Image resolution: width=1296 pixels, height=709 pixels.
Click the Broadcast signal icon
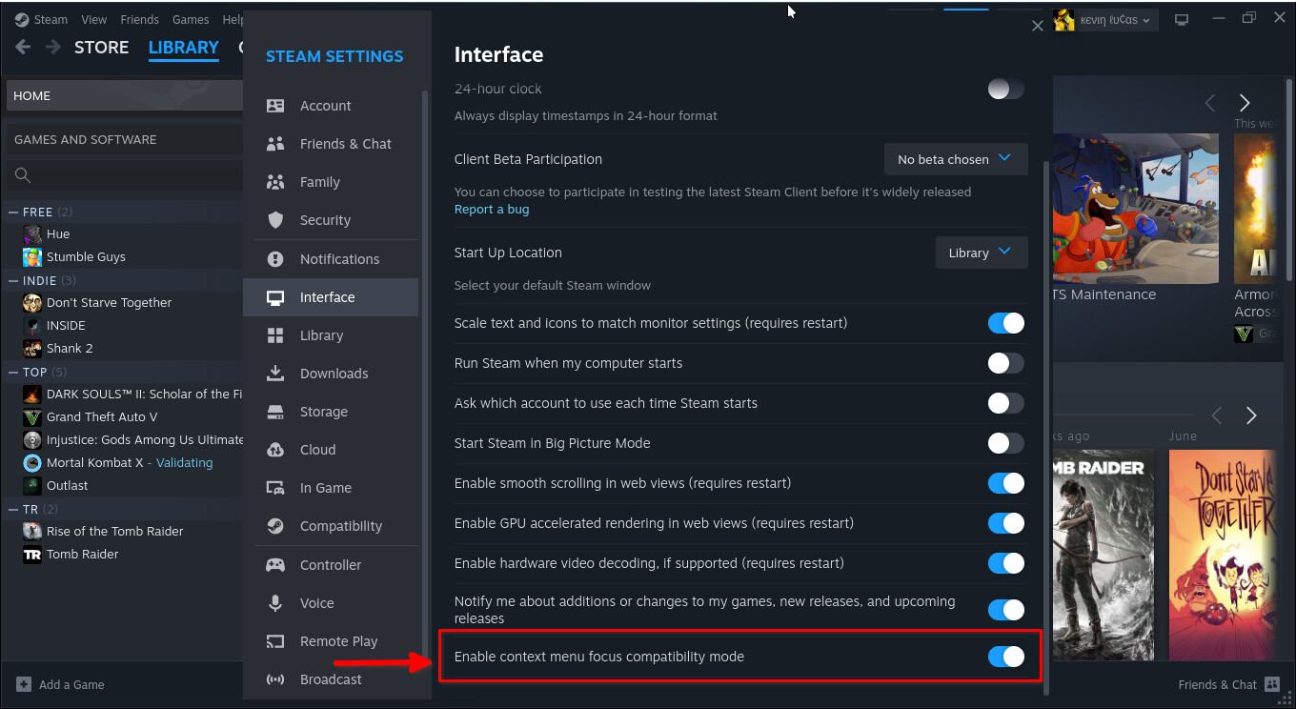pos(275,679)
